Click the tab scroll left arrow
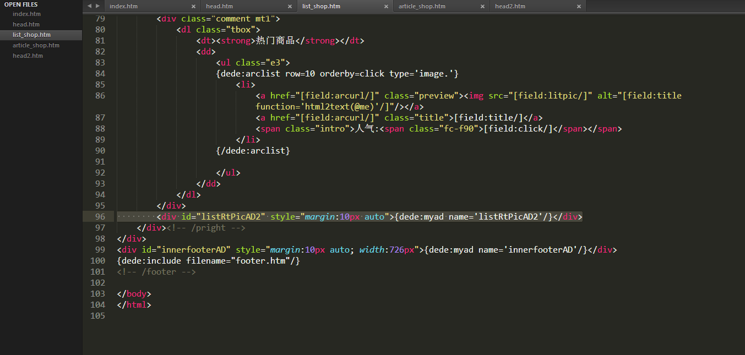Viewport: 745px width, 355px height. [x=90, y=6]
